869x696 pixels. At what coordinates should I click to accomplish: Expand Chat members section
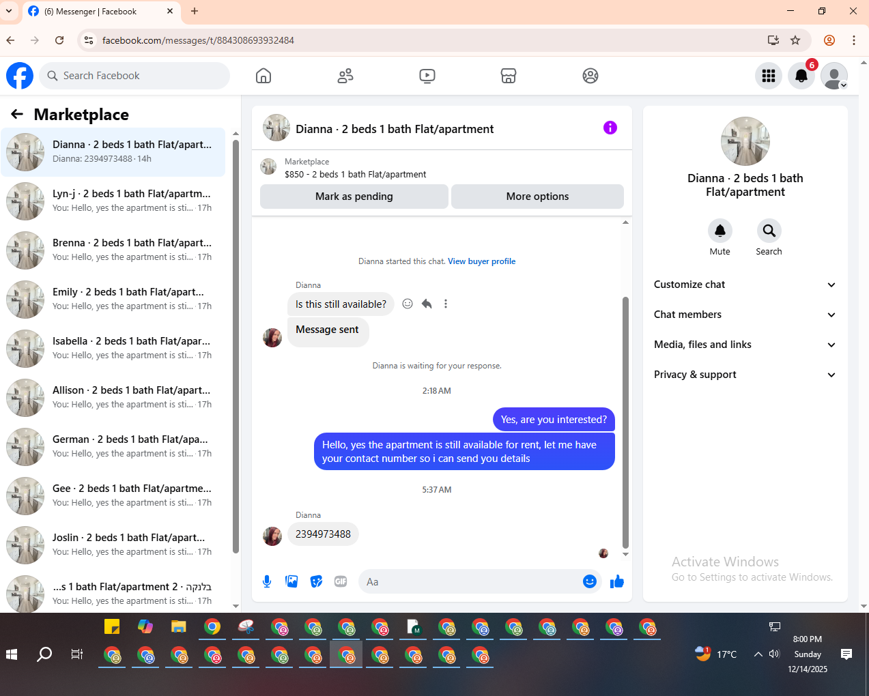[x=745, y=315]
